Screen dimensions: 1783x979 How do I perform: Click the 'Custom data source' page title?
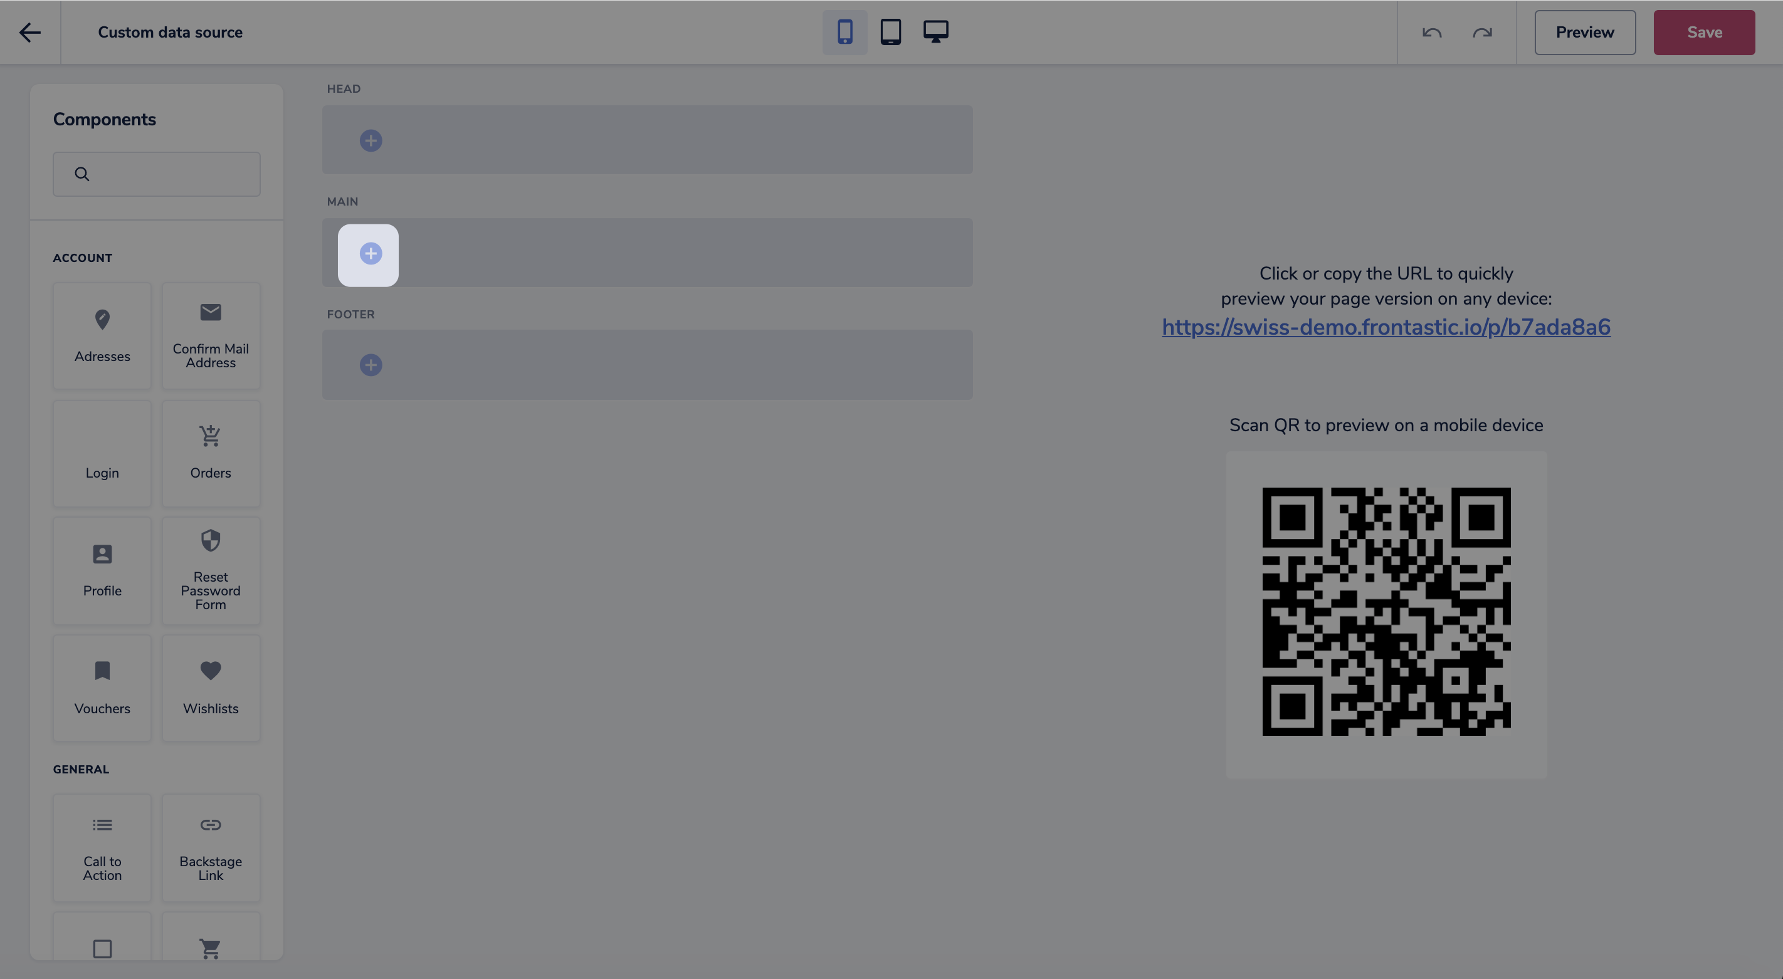[171, 33]
